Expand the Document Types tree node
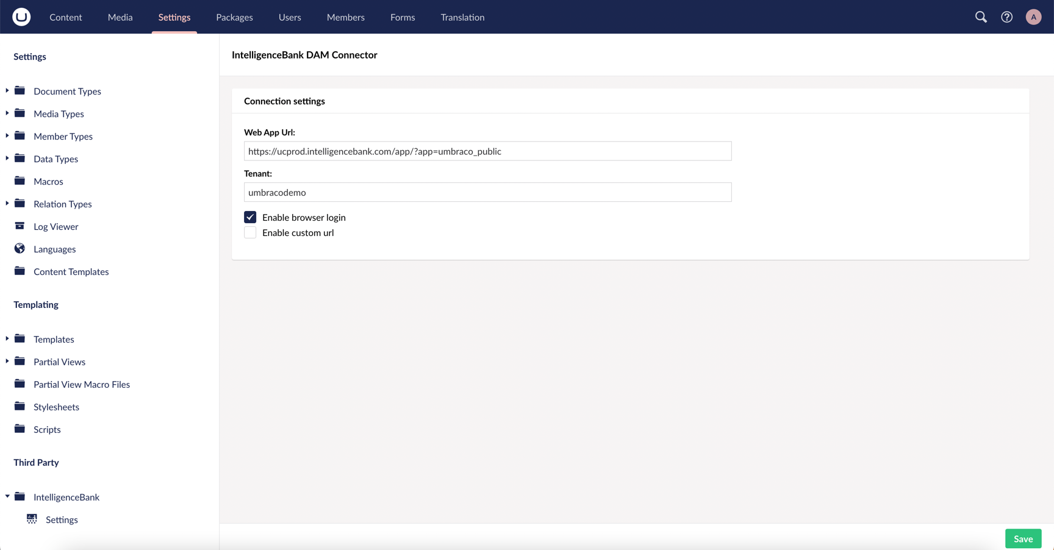1054x550 pixels. tap(7, 91)
